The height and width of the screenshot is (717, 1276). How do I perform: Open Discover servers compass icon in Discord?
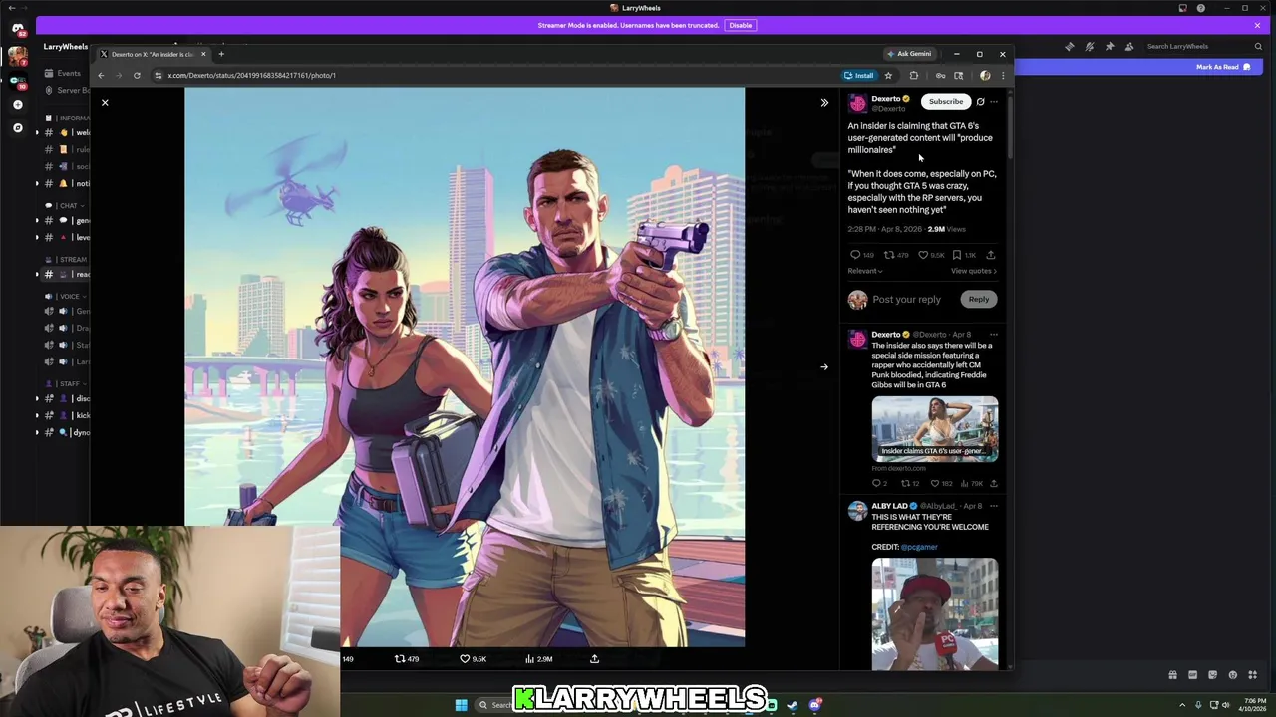[17, 127]
